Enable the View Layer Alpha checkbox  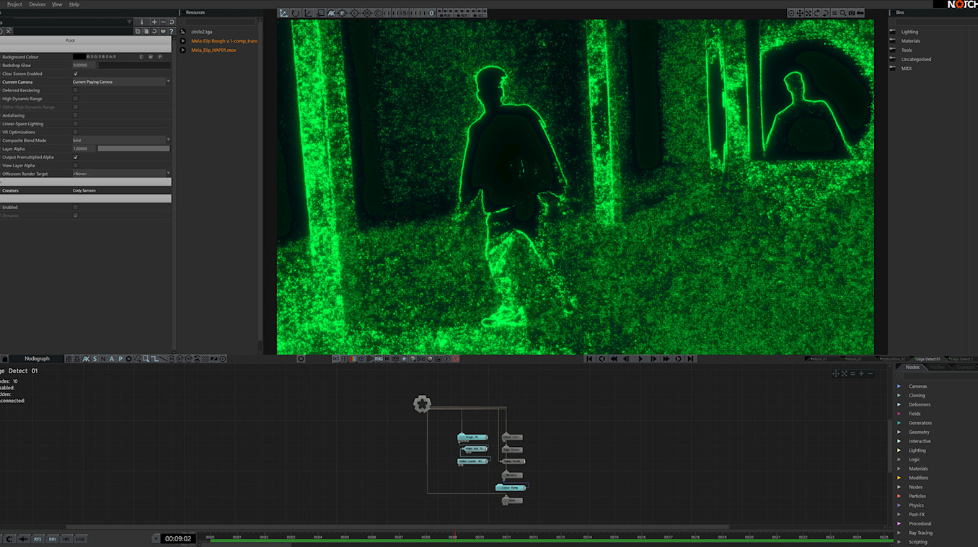[x=75, y=166]
